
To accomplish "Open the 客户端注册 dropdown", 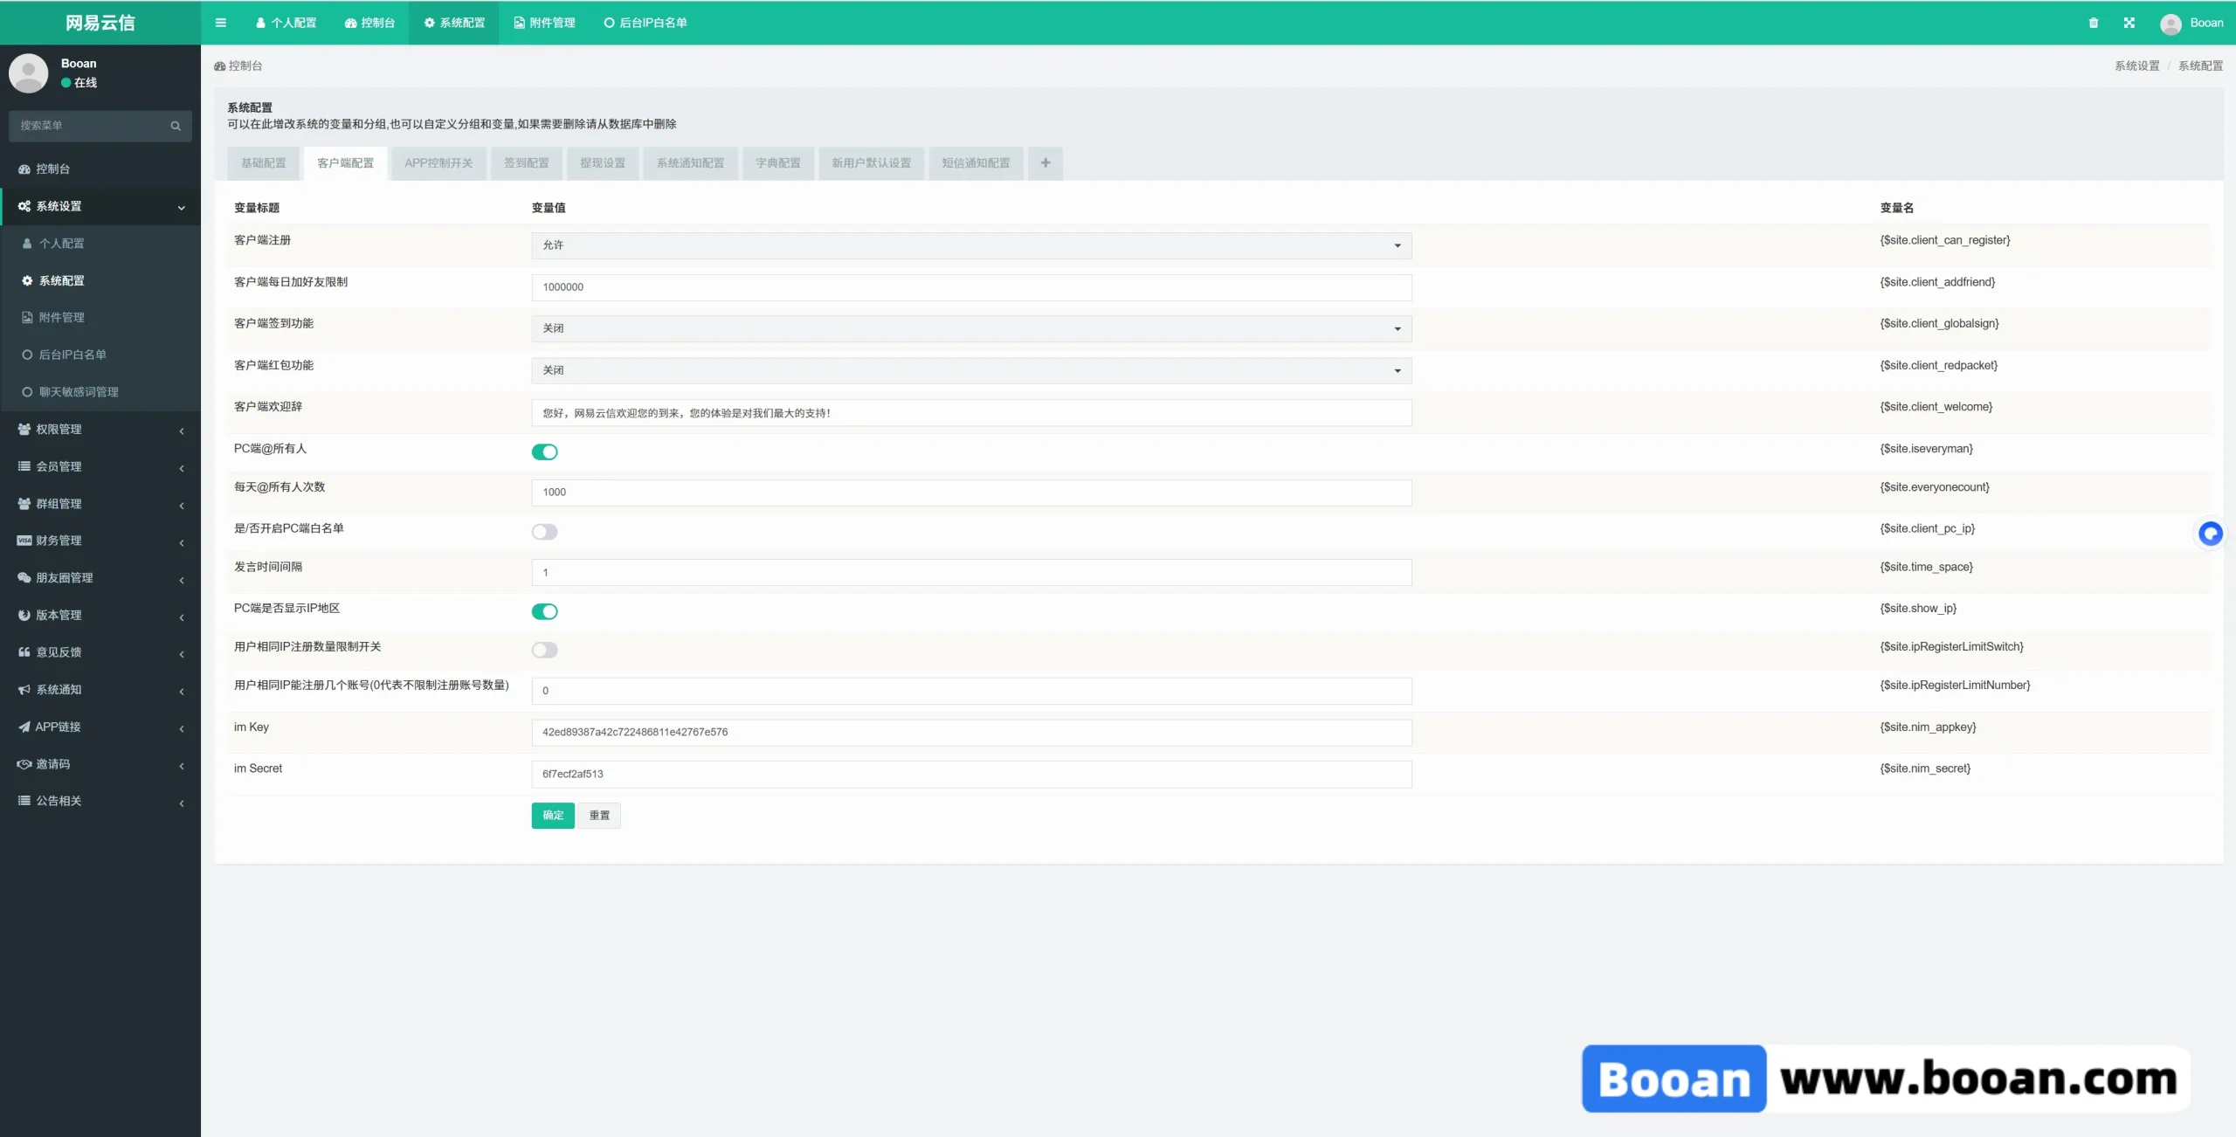I will point(970,245).
